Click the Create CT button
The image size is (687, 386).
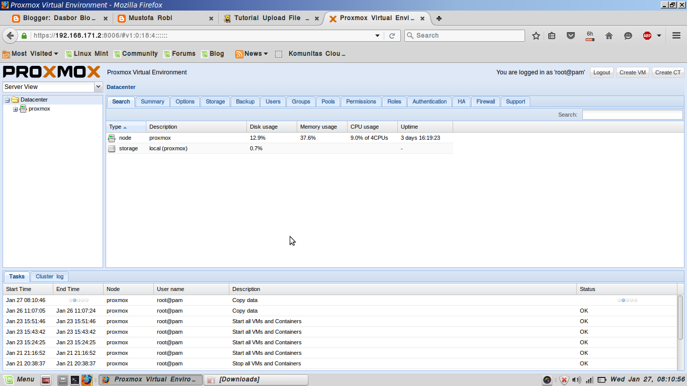(668, 72)
